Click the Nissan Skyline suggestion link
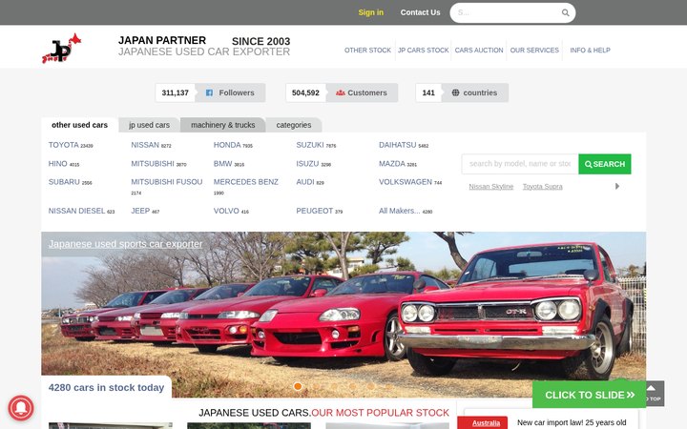 [x=490, y=187]
